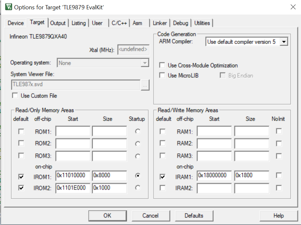Open the Linker tab
This screenshot has height=225, width=301.
[x=159, y=23]
